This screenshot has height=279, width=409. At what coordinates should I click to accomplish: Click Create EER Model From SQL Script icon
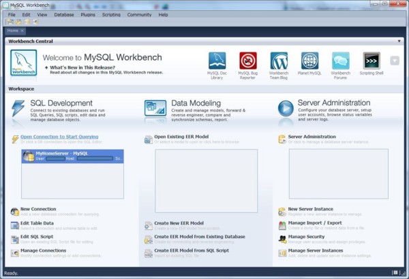click(149, 253)
